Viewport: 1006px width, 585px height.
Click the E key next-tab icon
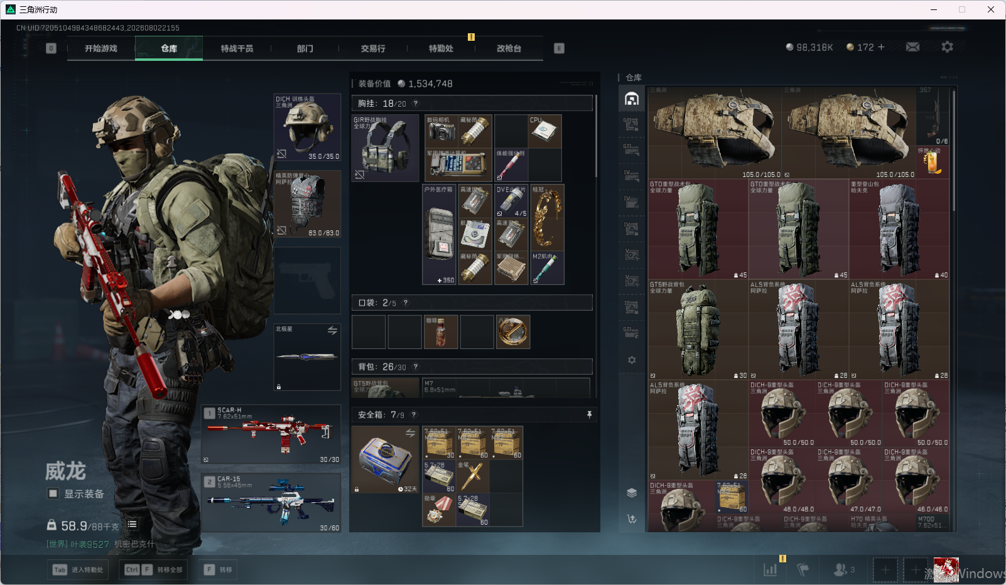click(559, 48)
